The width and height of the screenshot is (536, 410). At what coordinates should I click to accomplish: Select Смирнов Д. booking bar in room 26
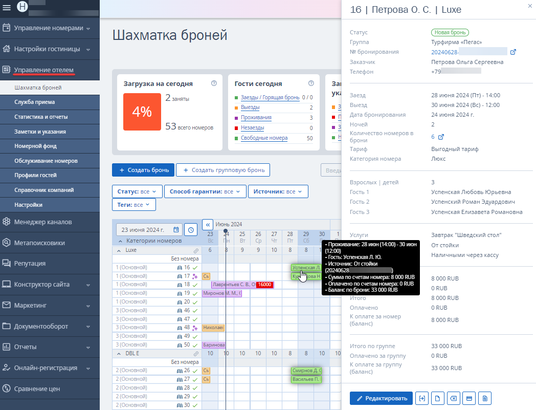[x=306, y=371]
